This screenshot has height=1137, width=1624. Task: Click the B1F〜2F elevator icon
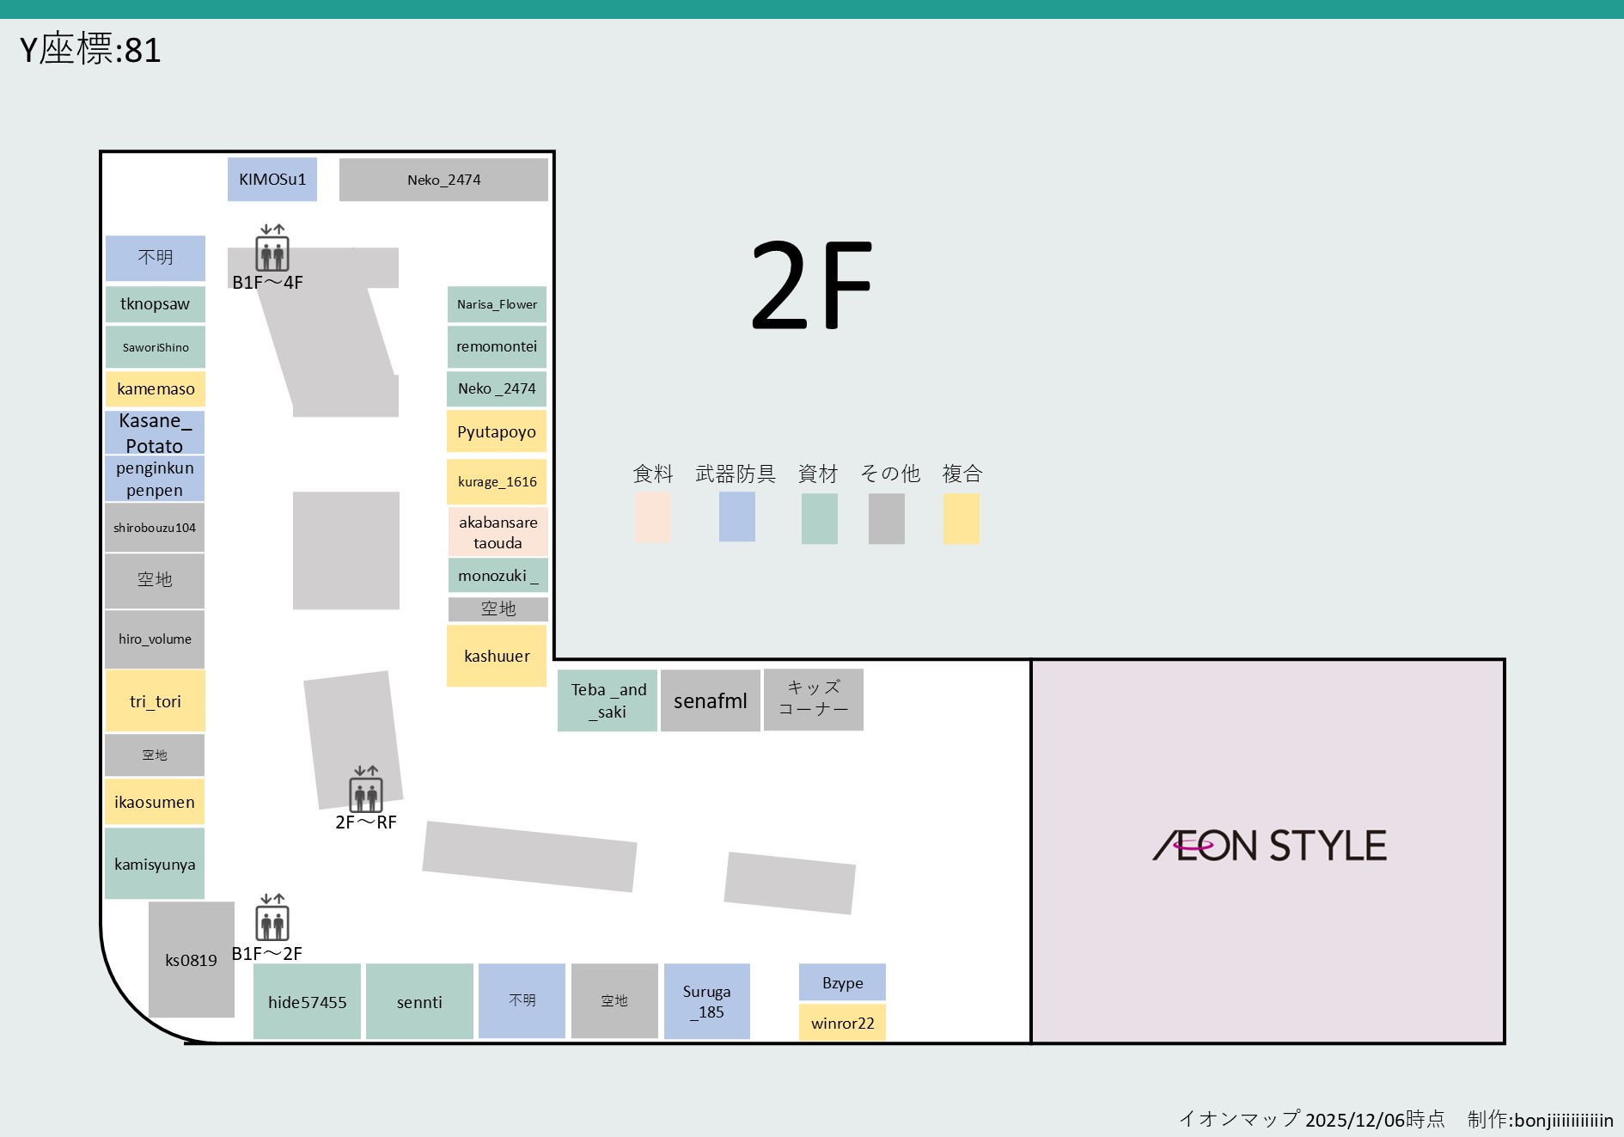pos(273,922)
